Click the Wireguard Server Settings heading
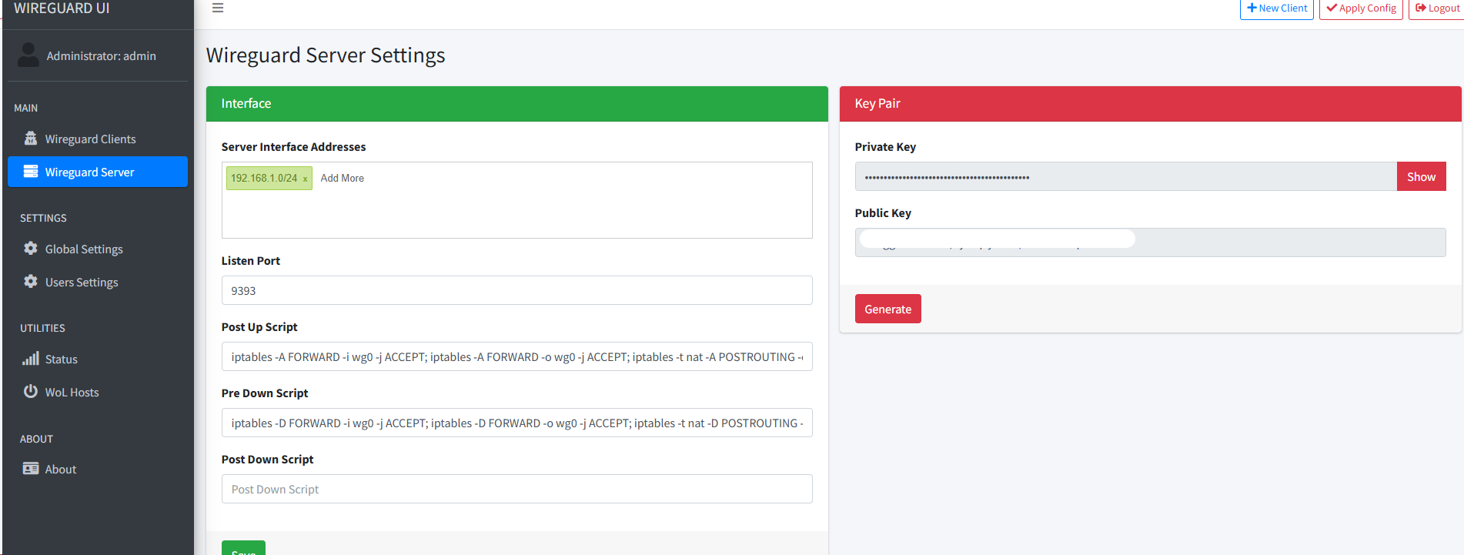Viewport: 1464px width, 555px height. tap(326, 55)
